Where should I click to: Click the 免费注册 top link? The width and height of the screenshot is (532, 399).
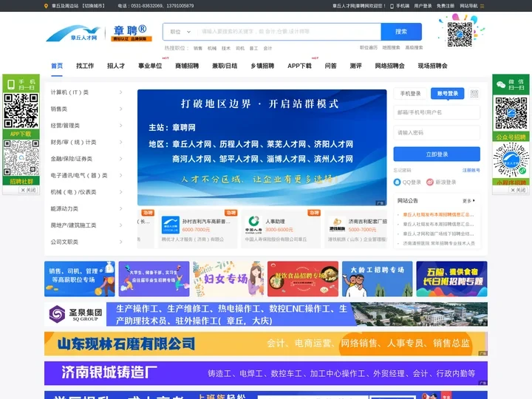pyautogui.click(x=446, y=6)
